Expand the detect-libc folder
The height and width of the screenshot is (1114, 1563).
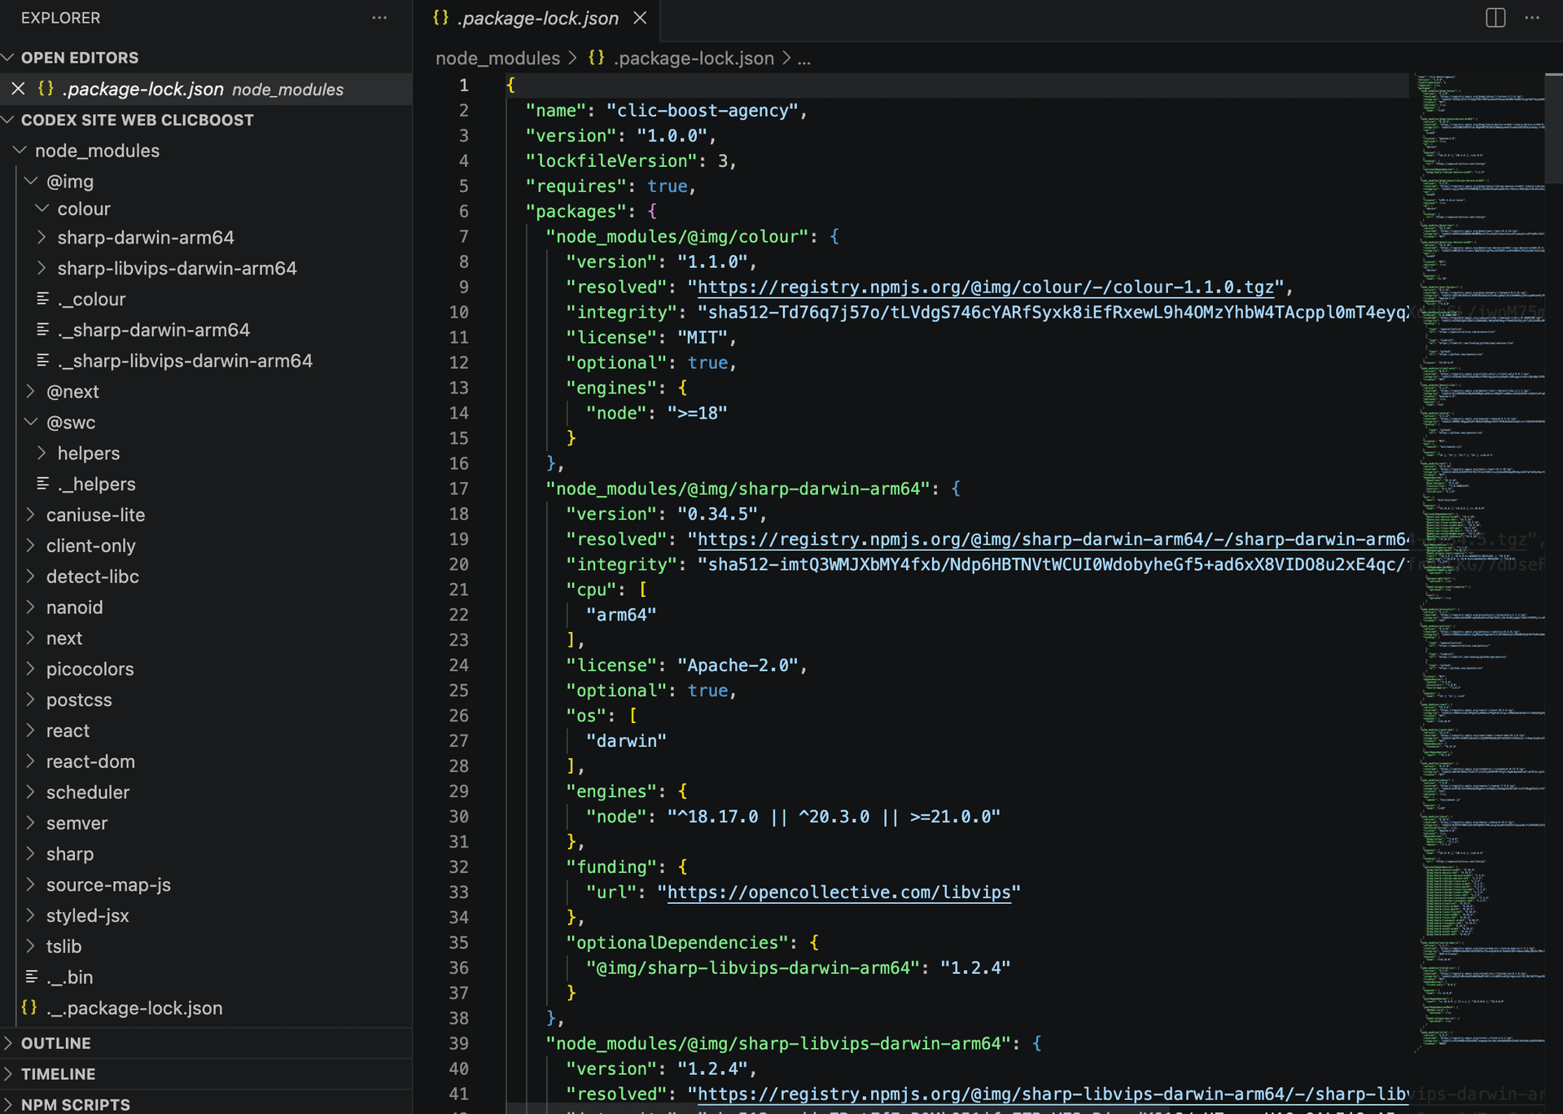[32, 577]
